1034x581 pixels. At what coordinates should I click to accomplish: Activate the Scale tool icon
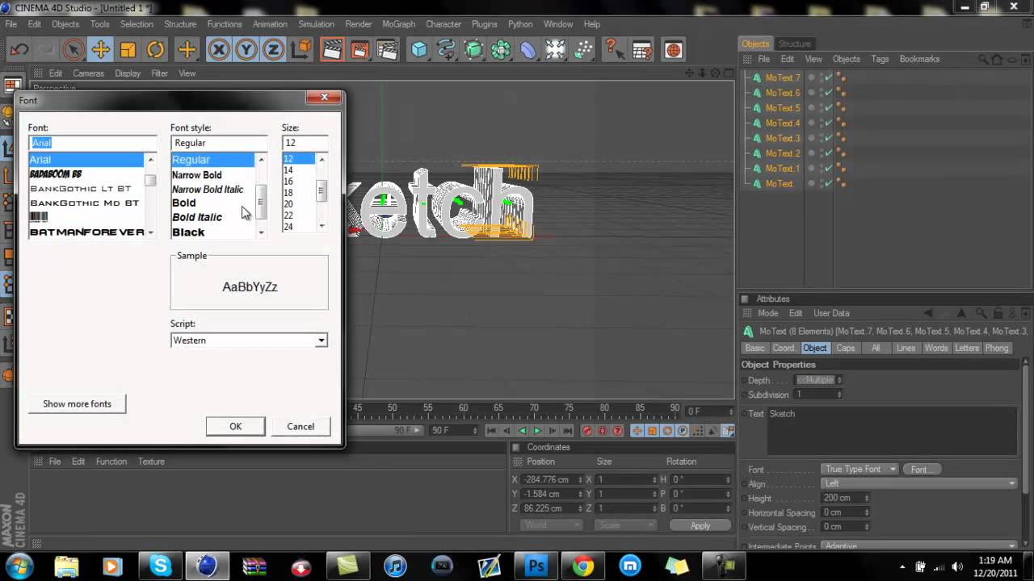[x=128, y=50]
